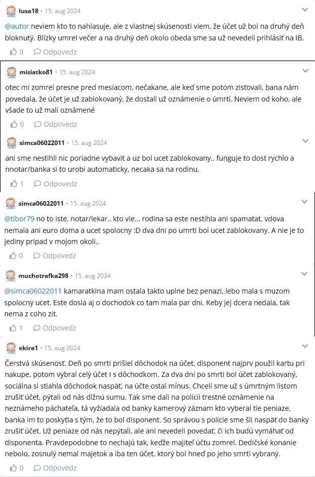Screen dimensions: 315x477
Task: Like lusa18's comment with thumbs-up icon
Action: pyautogui.click(x=13, y=52)
